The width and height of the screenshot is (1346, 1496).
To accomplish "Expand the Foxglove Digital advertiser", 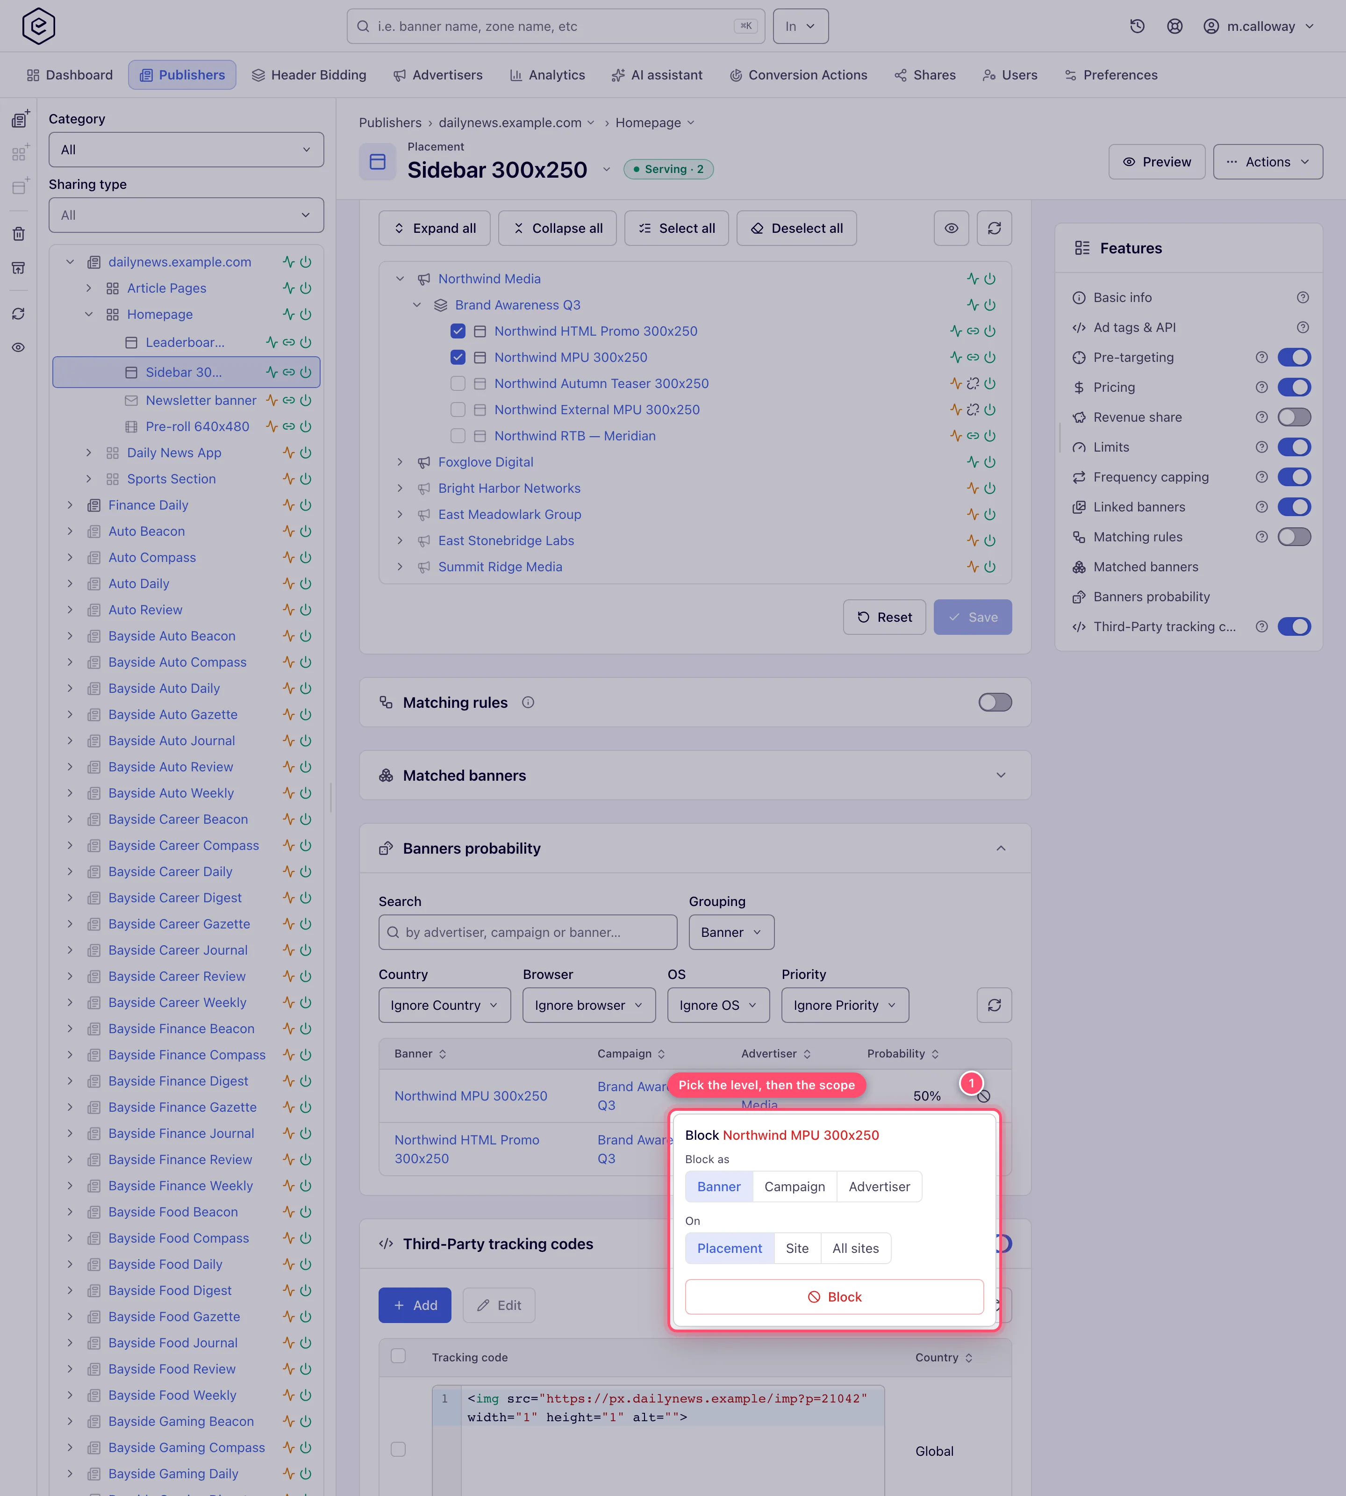I will tap(400, 462).
